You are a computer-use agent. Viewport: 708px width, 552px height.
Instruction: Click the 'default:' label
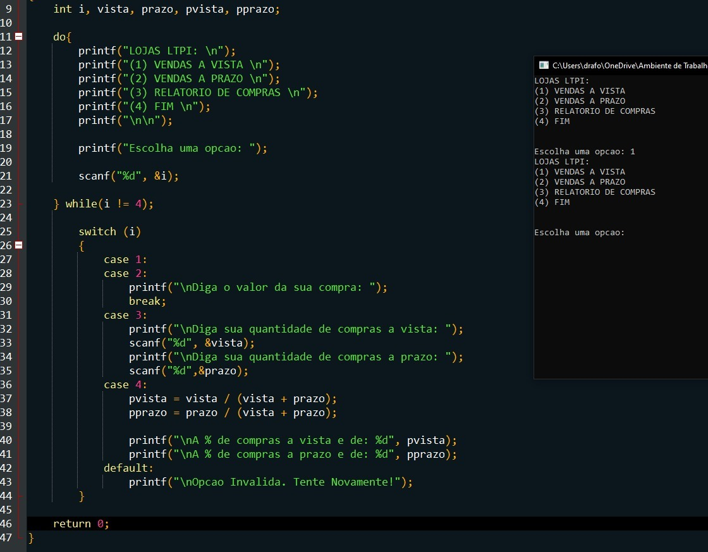pyautogui.click(x=128, y=468)
